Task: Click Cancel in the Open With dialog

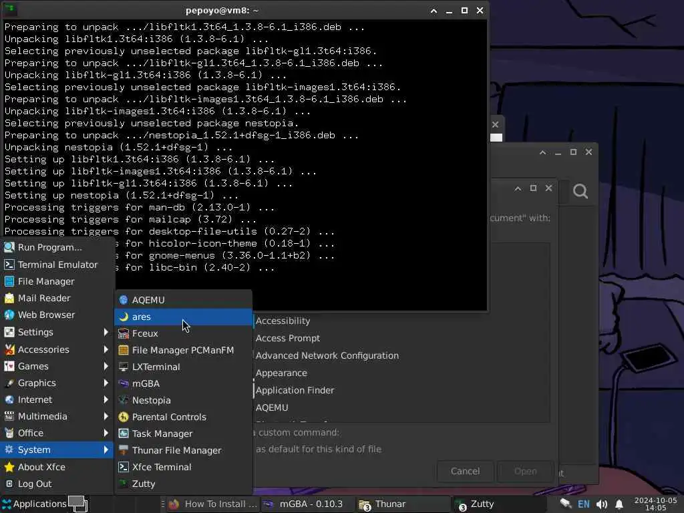Action: [465, 471]
